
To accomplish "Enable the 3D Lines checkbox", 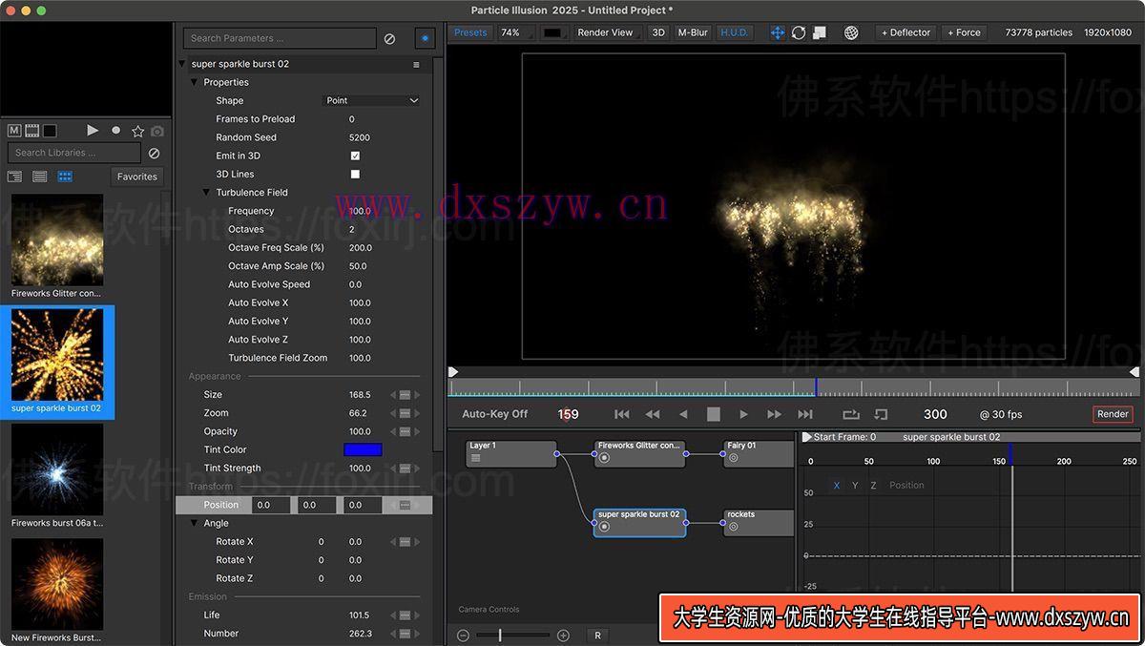I will pos(355,174).
